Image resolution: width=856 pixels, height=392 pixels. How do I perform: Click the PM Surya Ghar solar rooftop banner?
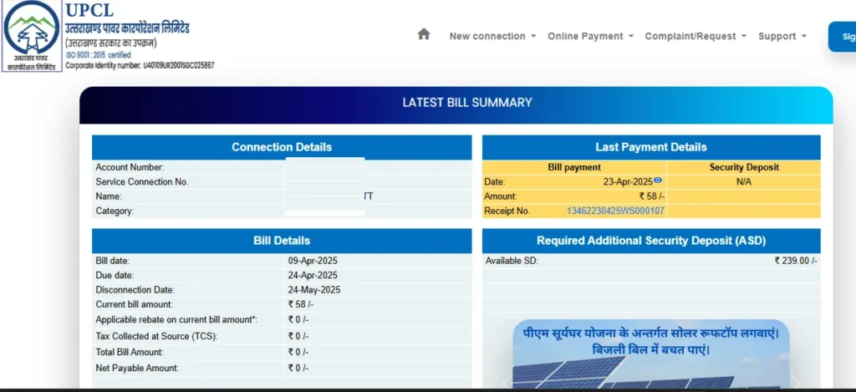pyautogui.click(x=650, y=351)
